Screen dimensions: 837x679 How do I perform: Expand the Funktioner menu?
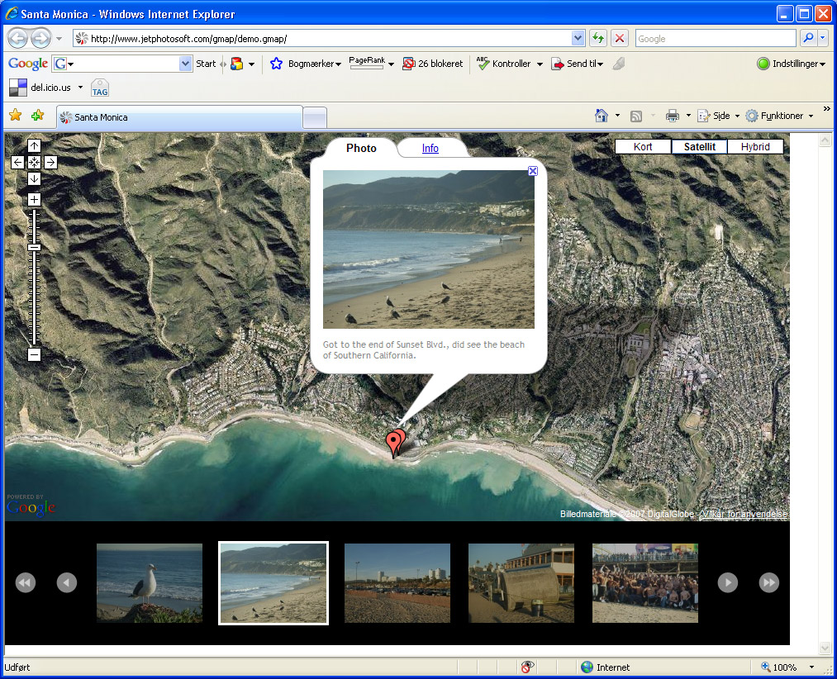click(781, 116)
